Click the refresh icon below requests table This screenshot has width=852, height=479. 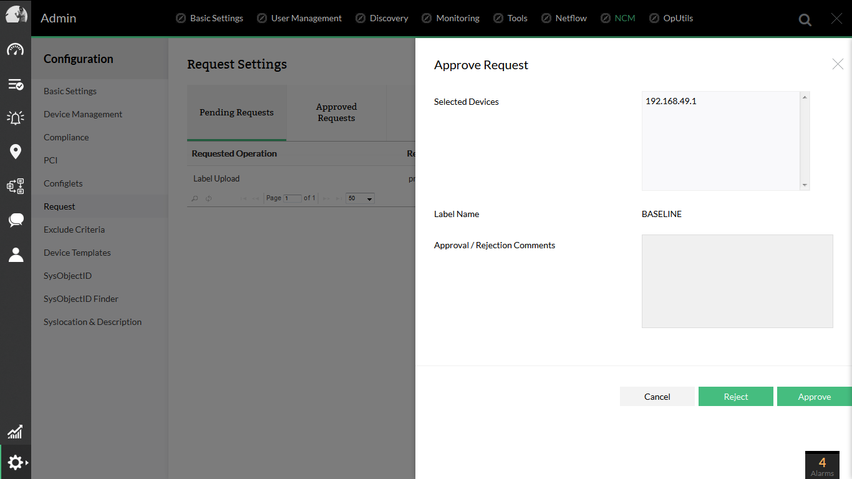click(x=209, y=198)
